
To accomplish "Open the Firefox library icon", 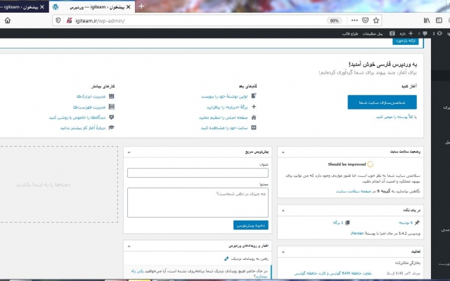I will click(x=427, y=20).
